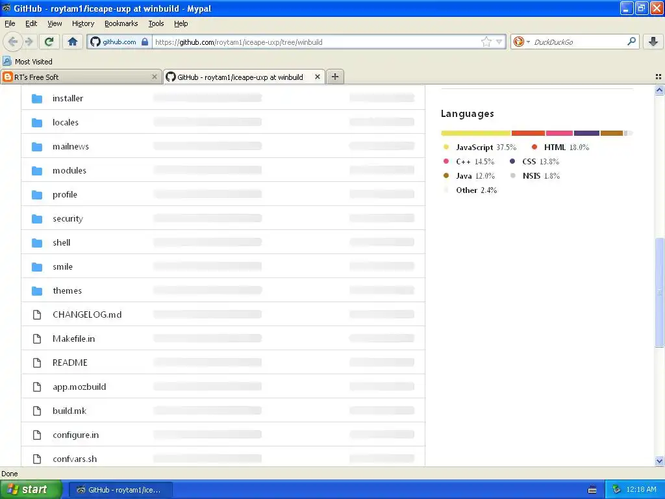665x499 pixels.
Task: Click the scrollbar up arrow
Action: pyautogui.click(x=659, y=90)
